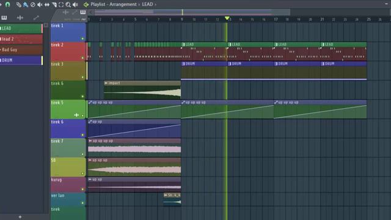Open the DRUM clip menu at bar 9
The width and height of the screenshot is (391, 220).
(183, 64)
